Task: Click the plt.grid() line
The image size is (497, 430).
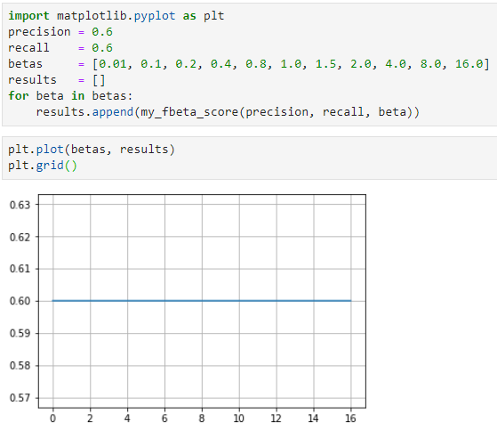Action: point(43,166)
